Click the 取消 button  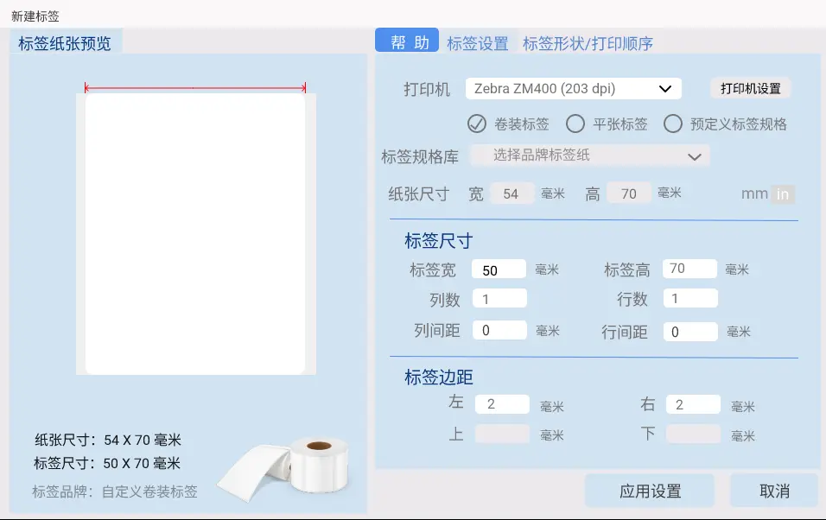point(774,491)
